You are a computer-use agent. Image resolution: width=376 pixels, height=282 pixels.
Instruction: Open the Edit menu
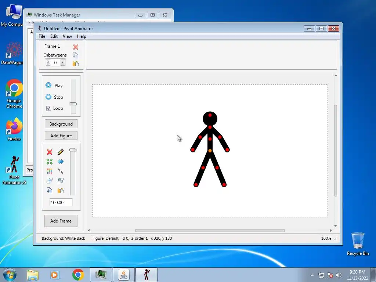point(54,36)
